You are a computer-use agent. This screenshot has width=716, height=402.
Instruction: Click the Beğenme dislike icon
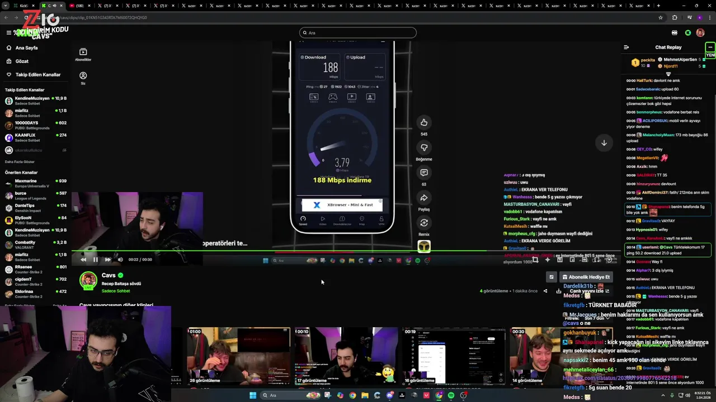point(424,147)
